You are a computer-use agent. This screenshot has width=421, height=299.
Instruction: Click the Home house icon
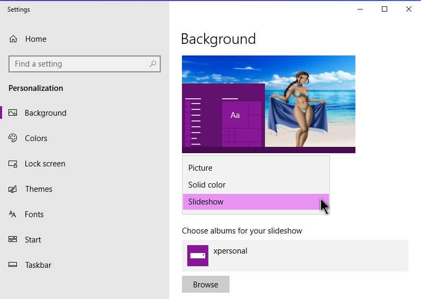[13, 39]
